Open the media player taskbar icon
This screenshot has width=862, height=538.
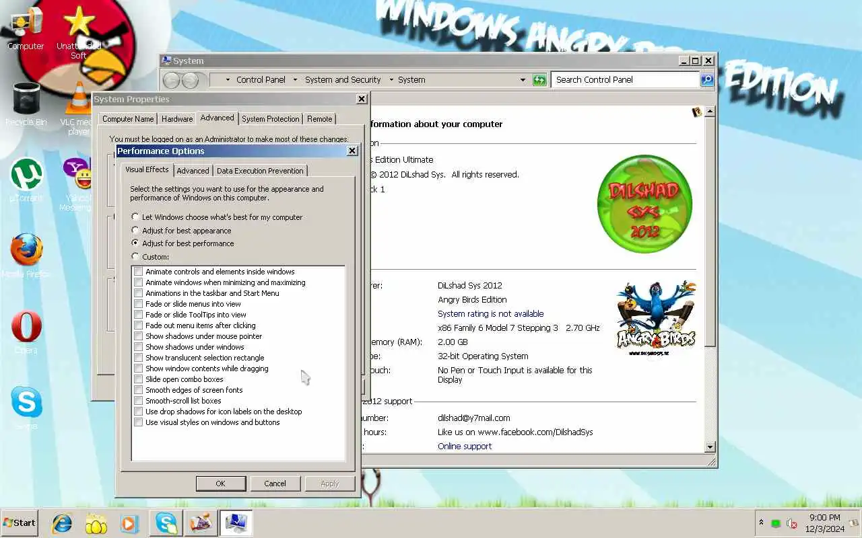tap(129, 523)
